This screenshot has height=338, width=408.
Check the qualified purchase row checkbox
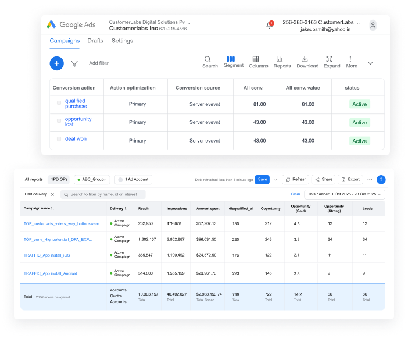(x=59, y=103)
